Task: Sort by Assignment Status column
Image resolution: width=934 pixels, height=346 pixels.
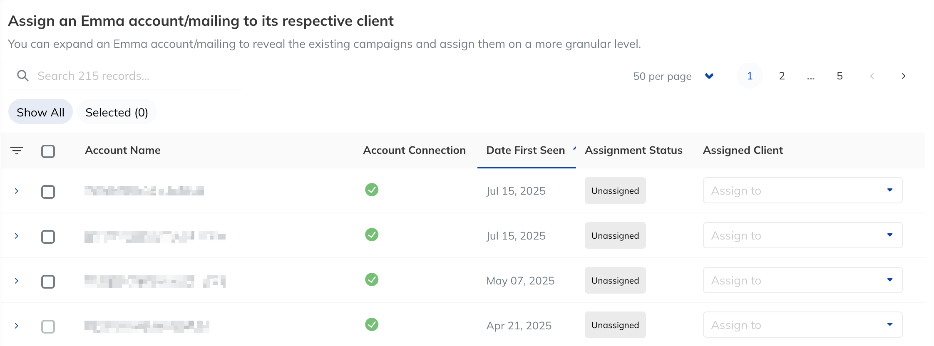Action: pos(633,150)
